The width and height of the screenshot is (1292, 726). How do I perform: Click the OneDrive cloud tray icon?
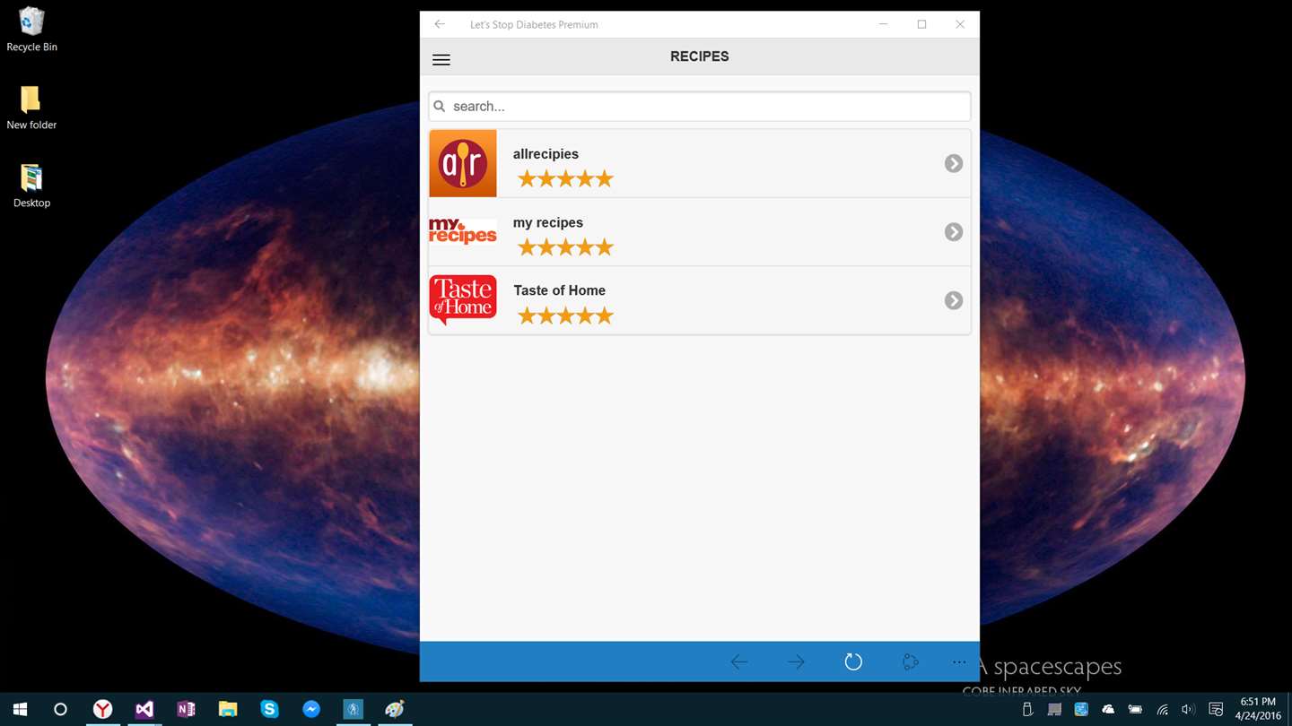click(x=1108, y=709)
